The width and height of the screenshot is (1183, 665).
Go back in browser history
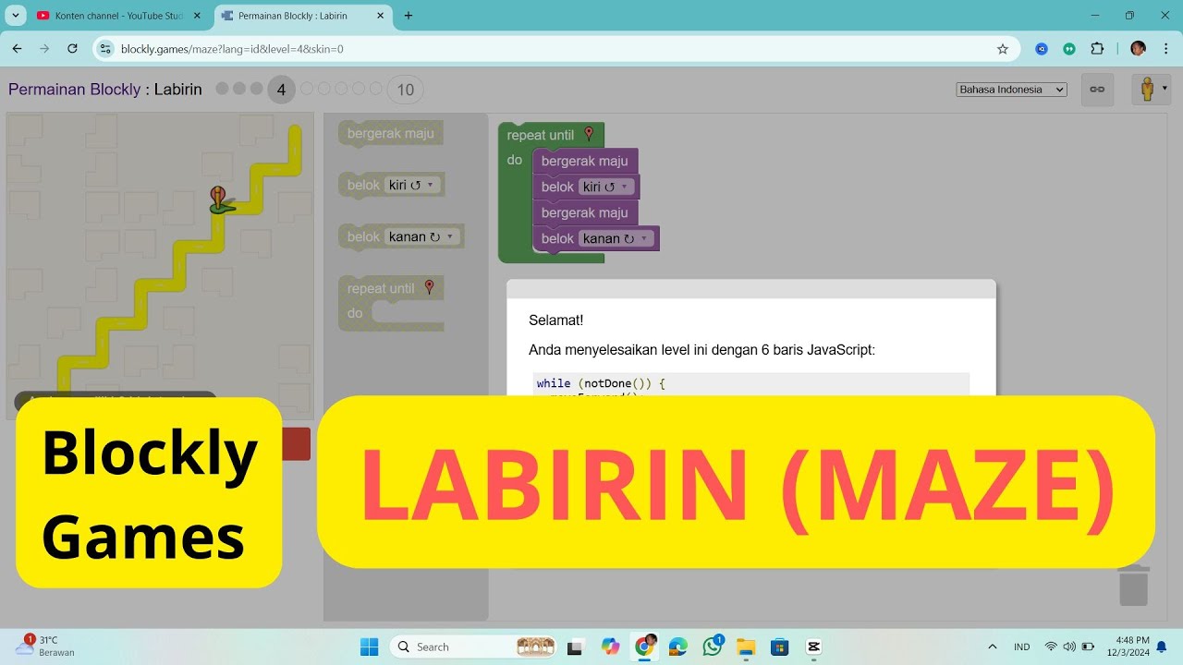[x=17, y=49]
